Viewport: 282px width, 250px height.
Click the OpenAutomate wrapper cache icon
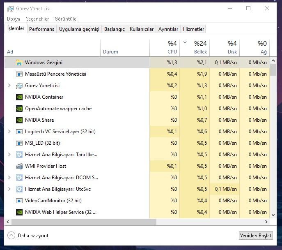pos(19,109)
